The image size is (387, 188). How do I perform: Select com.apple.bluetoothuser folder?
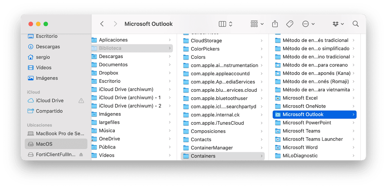[x=223, y=99]
